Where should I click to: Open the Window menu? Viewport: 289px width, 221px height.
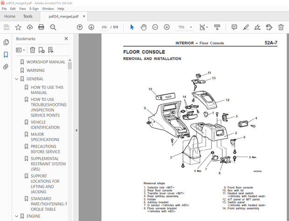[x=48, y=9]
